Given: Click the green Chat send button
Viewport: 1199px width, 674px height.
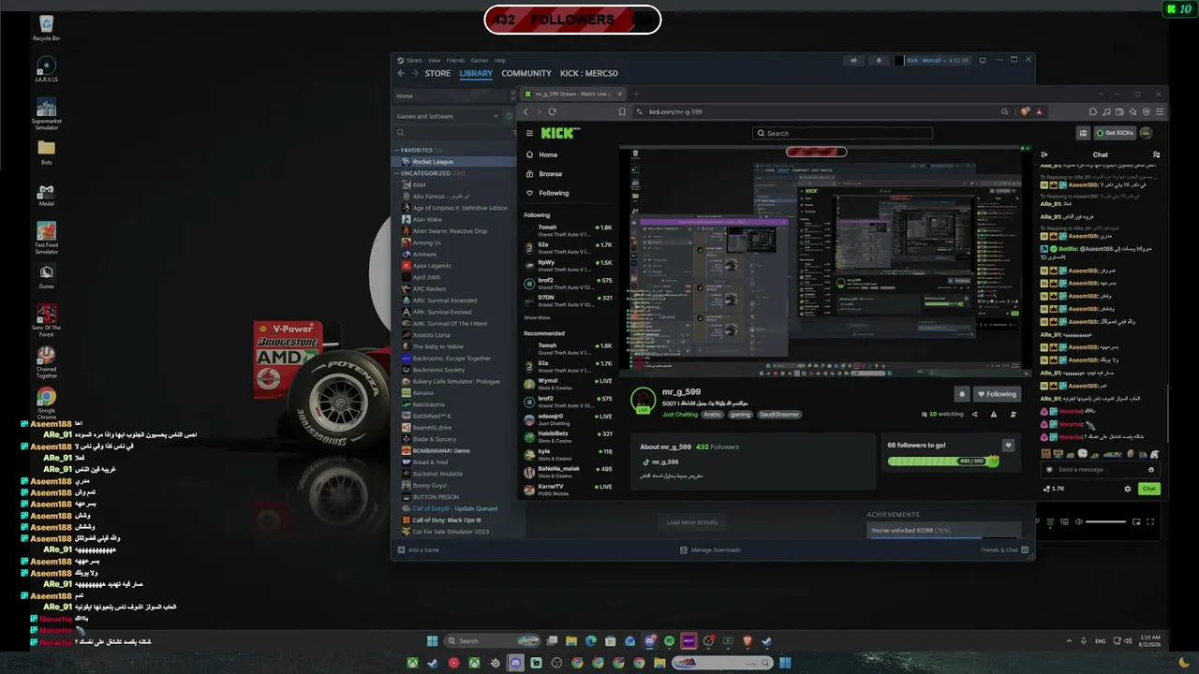Looking at the screenshot, I should point(1149,489).
